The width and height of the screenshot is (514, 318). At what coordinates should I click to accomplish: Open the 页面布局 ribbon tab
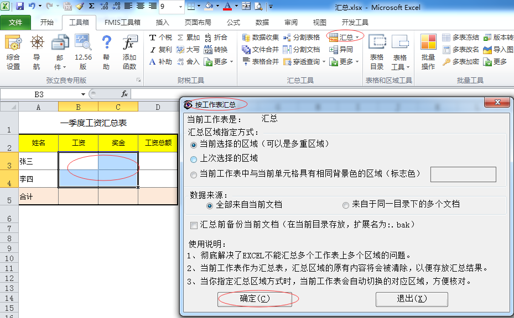[198, 23]
